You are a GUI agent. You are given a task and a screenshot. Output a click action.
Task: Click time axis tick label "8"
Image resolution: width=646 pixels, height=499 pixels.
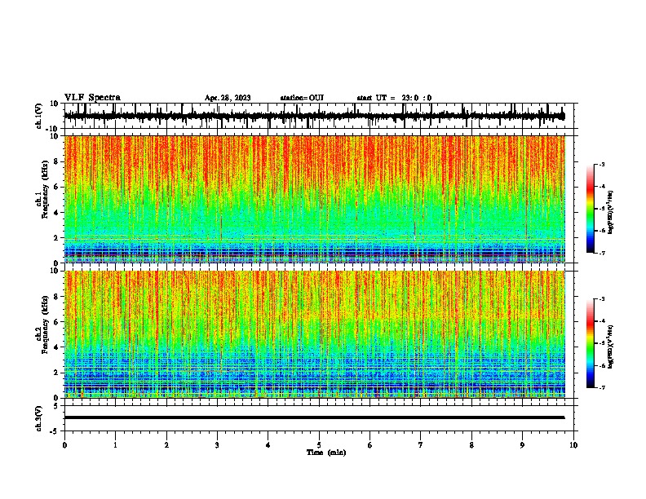click(x=471, y=445)
